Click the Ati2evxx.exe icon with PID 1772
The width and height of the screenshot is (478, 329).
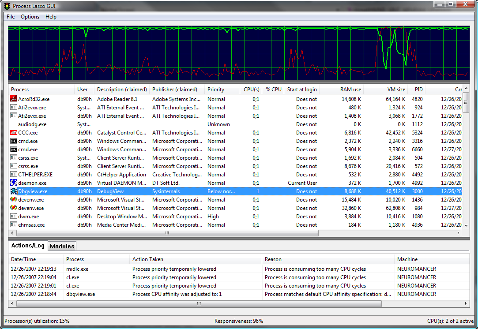(13, 116)
